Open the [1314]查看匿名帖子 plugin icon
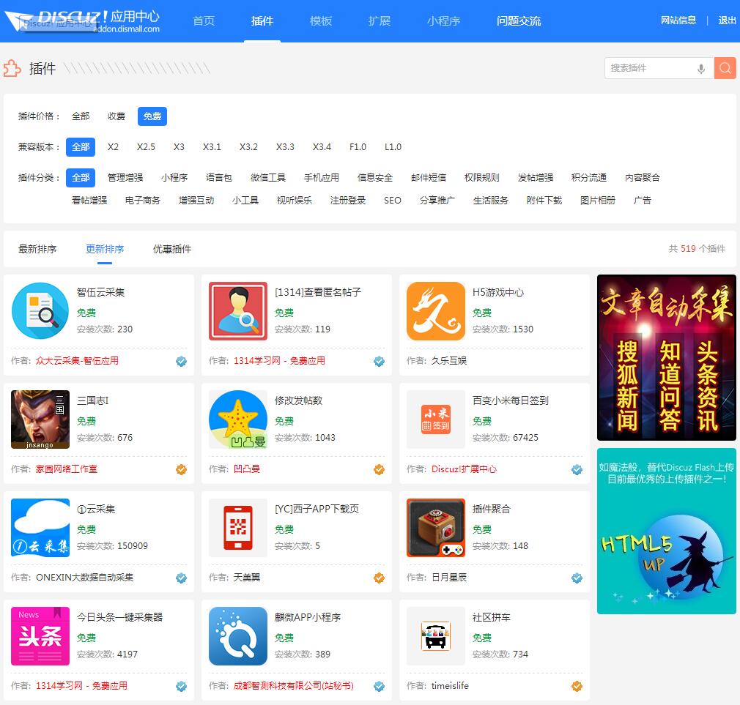This screenshot has height=705, width=740. coord(238,310)
